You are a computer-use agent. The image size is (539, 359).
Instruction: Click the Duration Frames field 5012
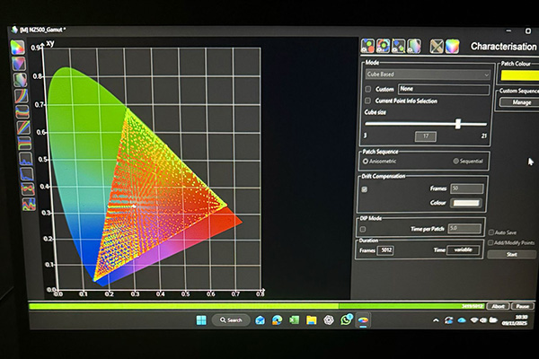(385, 250)
